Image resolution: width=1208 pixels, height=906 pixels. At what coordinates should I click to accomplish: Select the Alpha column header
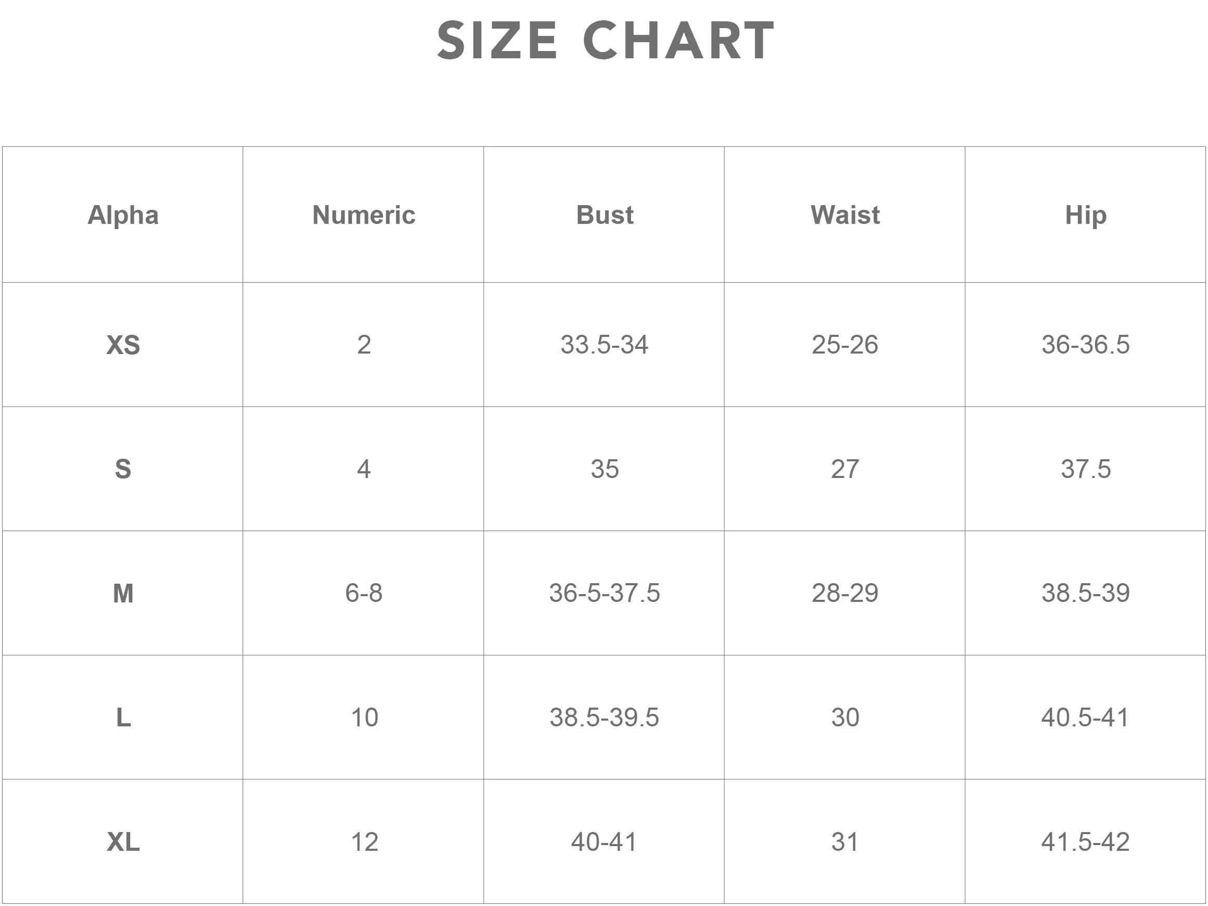pos(123,215)
